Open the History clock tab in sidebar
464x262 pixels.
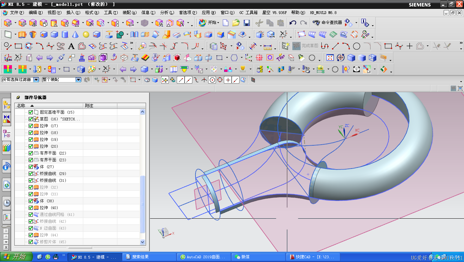tap(6, 203)
